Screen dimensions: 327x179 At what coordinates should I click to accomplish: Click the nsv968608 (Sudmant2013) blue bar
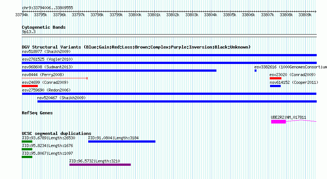(x=119, y=71)
